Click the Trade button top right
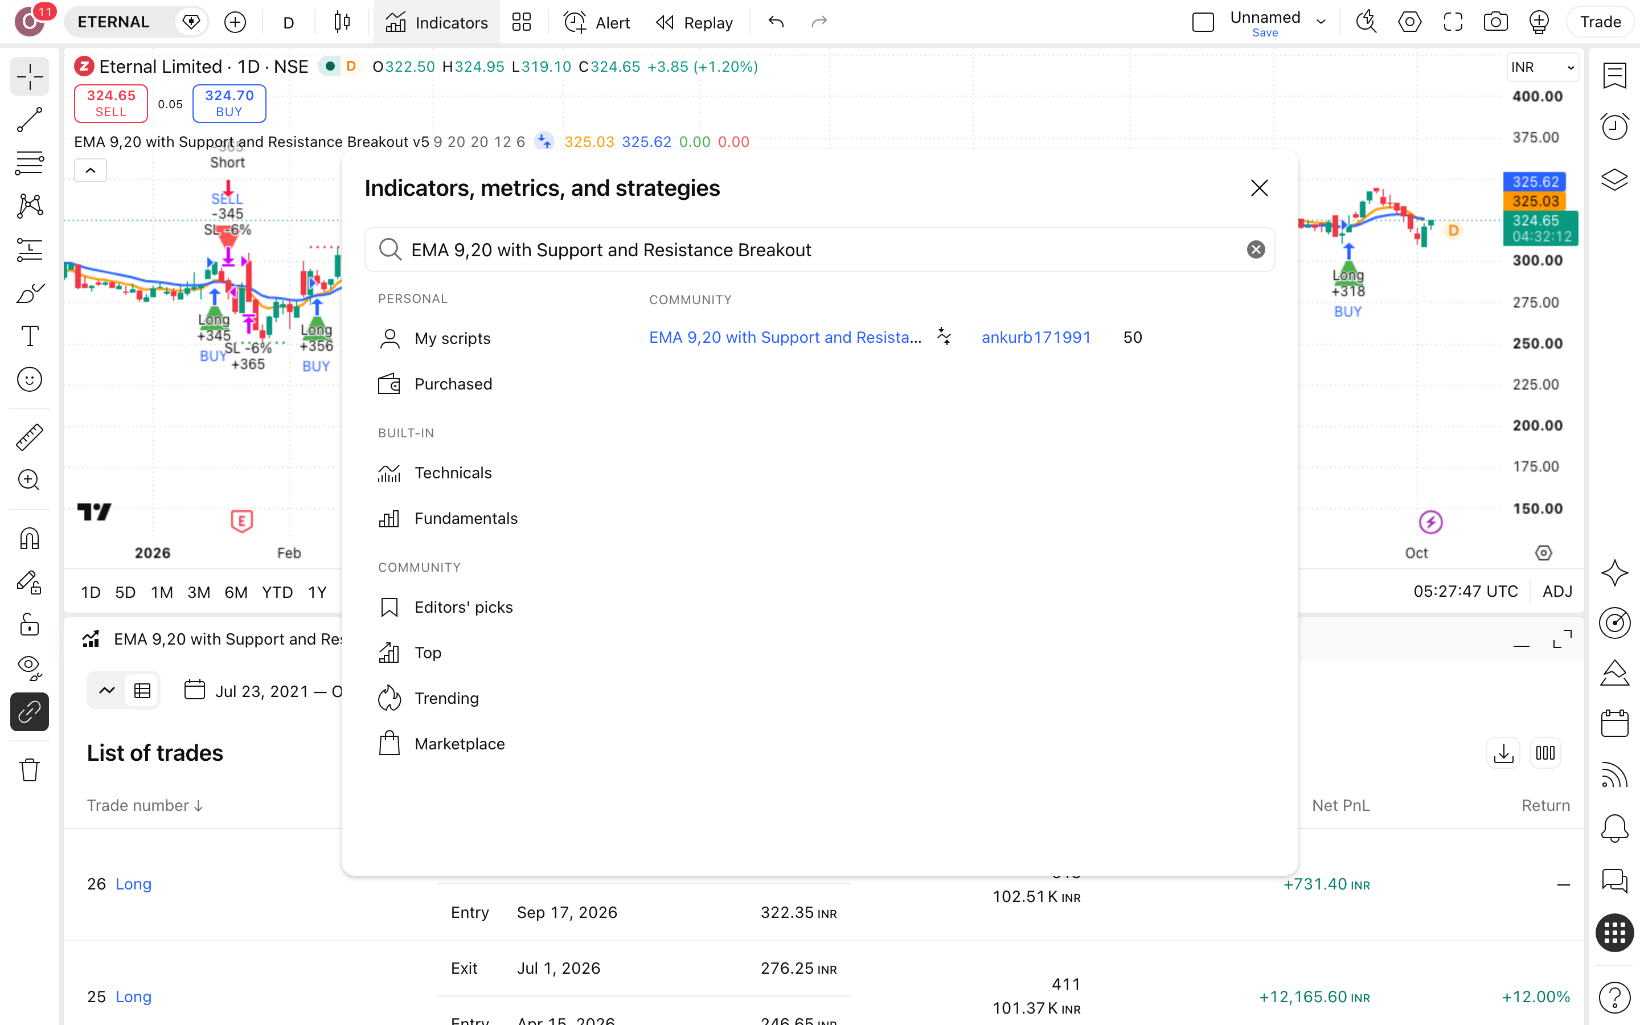The image size is (1640, 1025). click(1600, 22)
